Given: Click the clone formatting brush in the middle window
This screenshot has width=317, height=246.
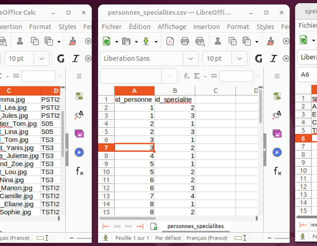Looking at the screenshot, I should tap(270, 41).
